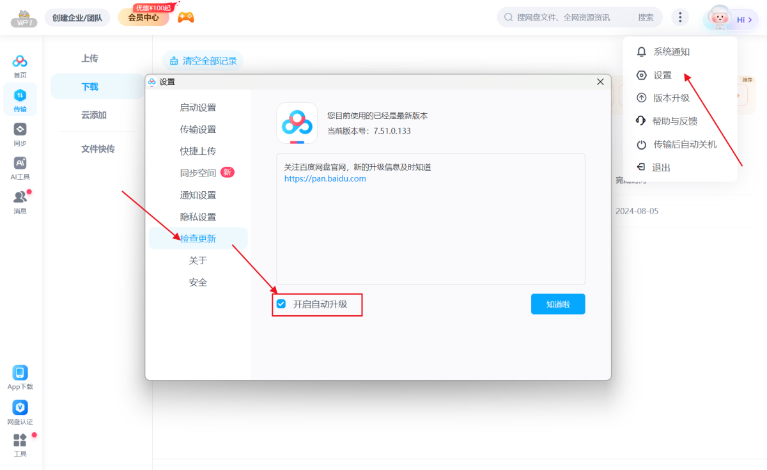Open the 隐私设置 settings tab
Screen dimensions: 767x470
pyautogui.click(x=198, y=217)
